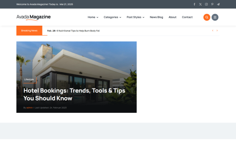This screenshot has width=236, height=148.
Task: Open the Pinterest social icon
Action: tap(212, 4)
